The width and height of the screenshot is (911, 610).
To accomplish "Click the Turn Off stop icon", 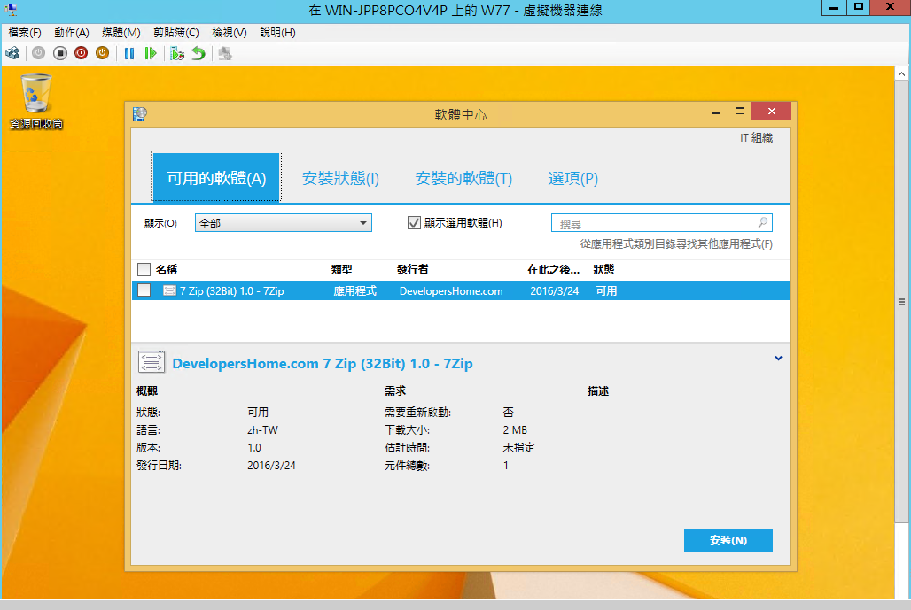I will (60, 53).
